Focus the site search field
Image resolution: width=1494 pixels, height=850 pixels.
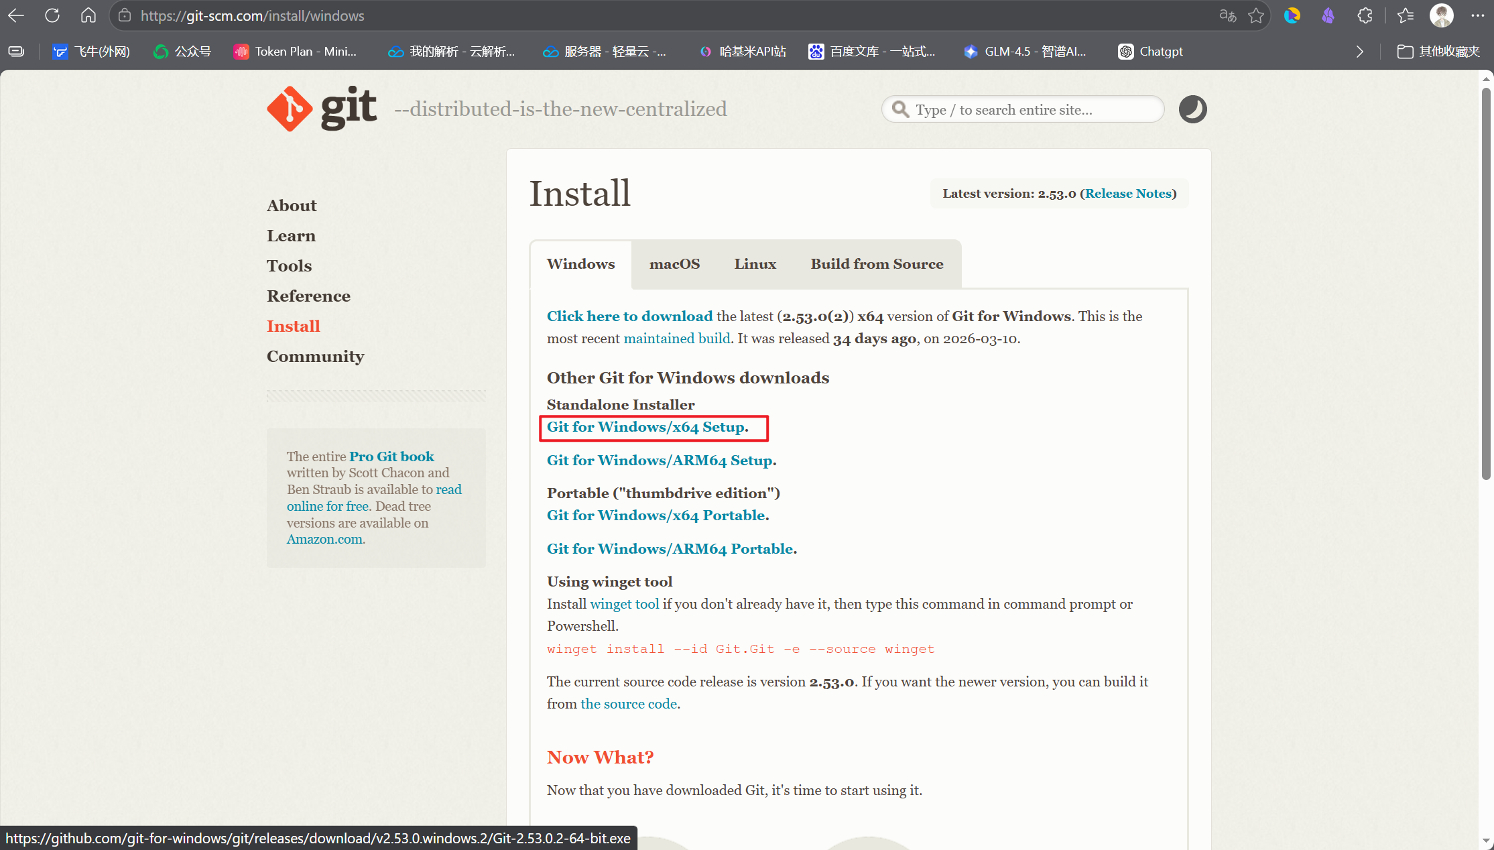pyautogui.click(x=1023, y=109)
